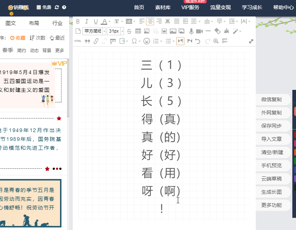Sort templates by 次数
Image resolution: width=296 pixels, height=230 pixels.
38,38
